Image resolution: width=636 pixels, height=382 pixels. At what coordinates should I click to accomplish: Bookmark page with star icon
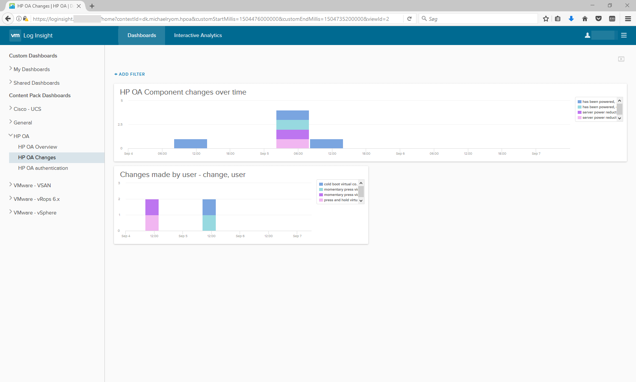click(x=546, y=19)
